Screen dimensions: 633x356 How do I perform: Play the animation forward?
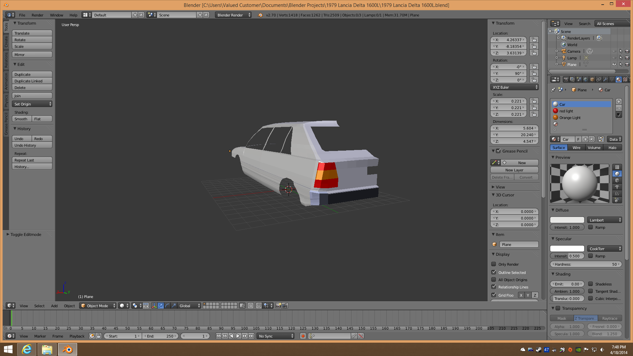[x=238, y=336]
